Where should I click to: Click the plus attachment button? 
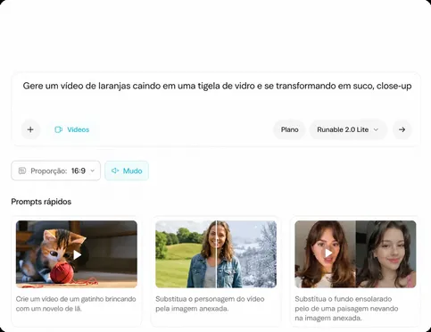point(30,129)
